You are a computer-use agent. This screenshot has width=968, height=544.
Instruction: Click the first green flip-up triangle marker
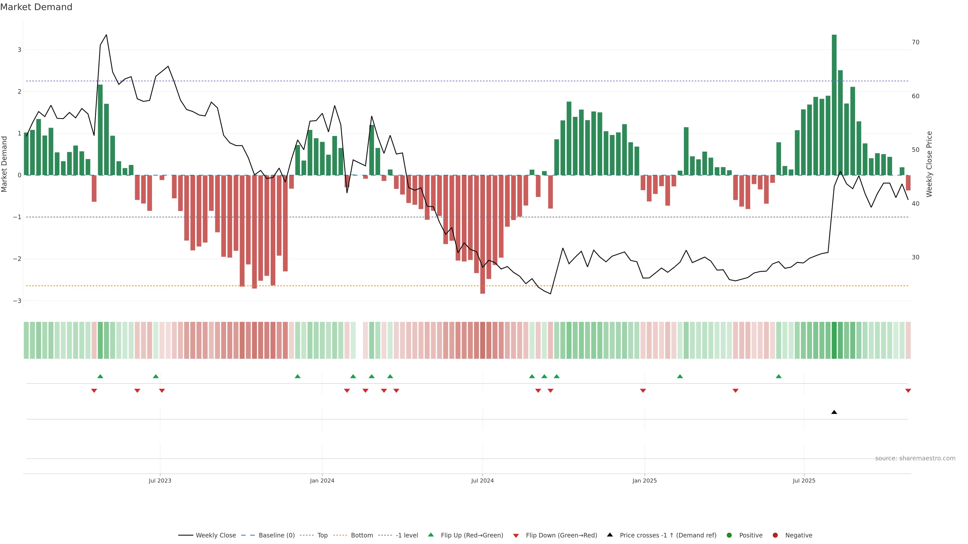click(x=100, y=376)
